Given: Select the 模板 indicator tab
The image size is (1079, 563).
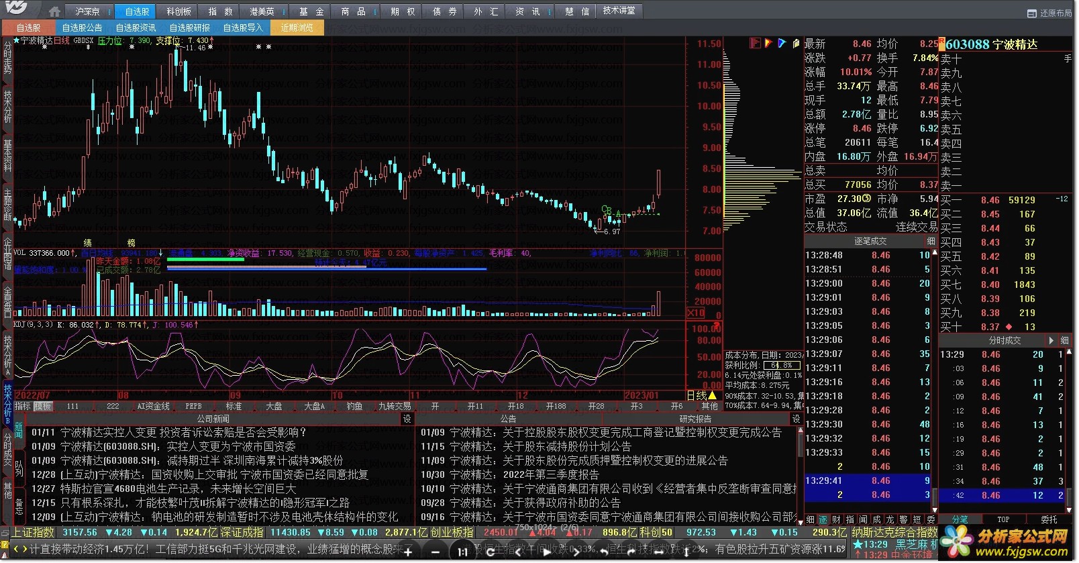Looking at the screenshot, I should pyautogui.click(x=43, y=407).
